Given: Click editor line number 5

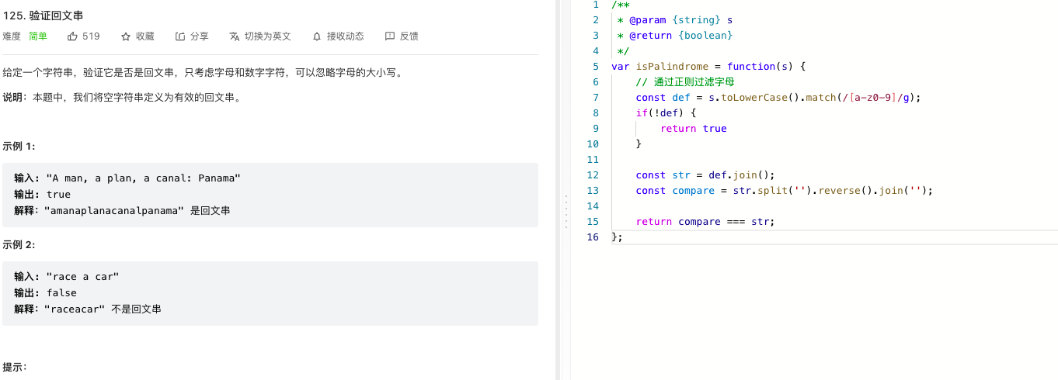Looking at the screenshot, I should pos(595,66).
